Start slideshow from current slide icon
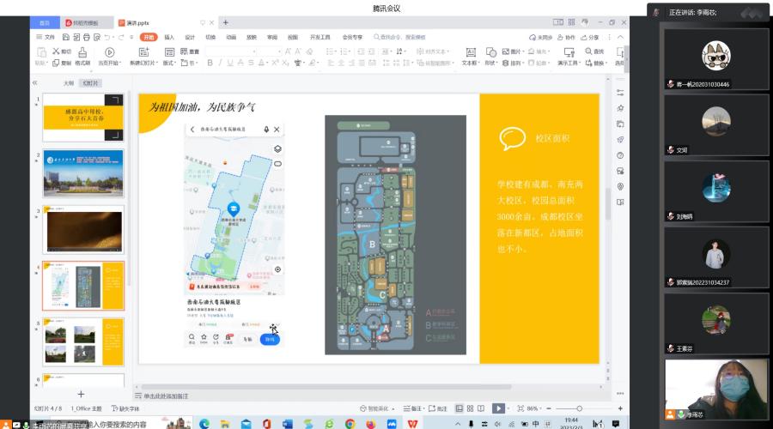Screen dimensions: 773x429 click(109, 52)
